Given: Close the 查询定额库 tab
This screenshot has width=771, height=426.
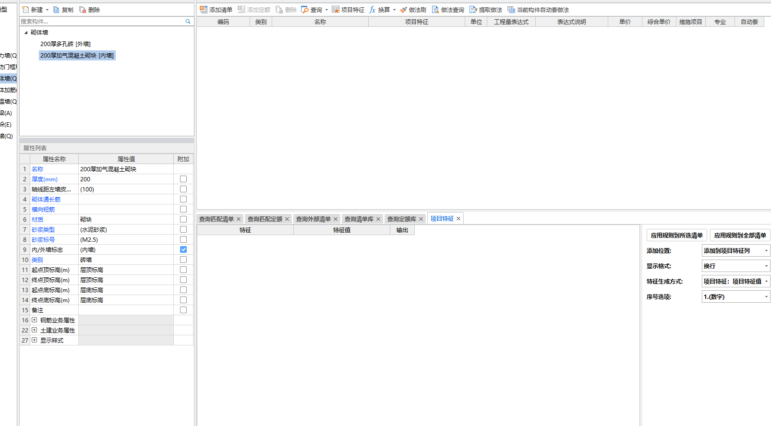Looking at the screenshot, I should (x=421, y=219).
